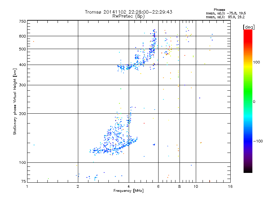Click the '[deg]' colorbar unit label
The image size is (271, 203).
coord(249,27)
